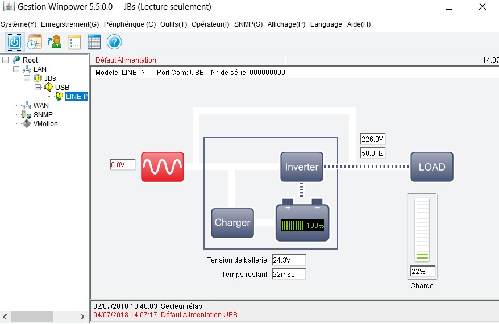The width and height of the screenshot is (499, 324).
Task: Click the Charger block in the diagram
Action: pos(232,222)
